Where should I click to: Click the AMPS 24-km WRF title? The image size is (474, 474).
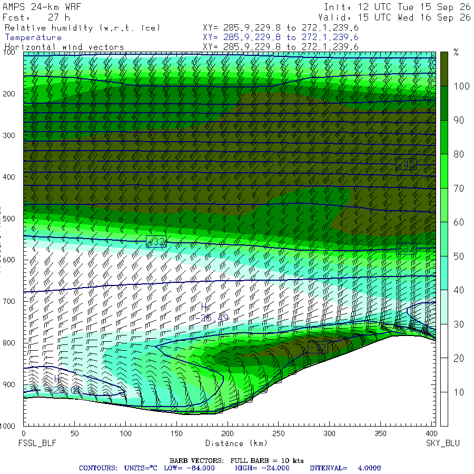click(42, 7)
